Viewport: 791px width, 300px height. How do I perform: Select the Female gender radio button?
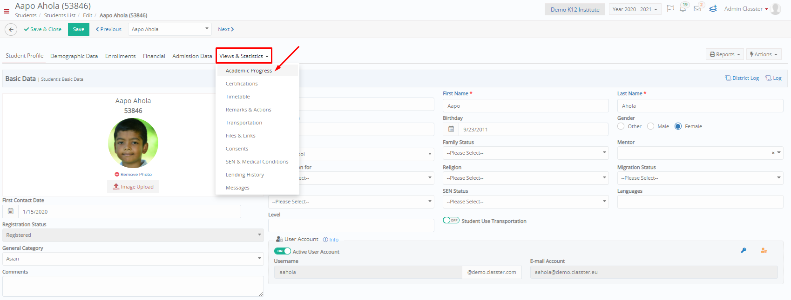(678, 126)
